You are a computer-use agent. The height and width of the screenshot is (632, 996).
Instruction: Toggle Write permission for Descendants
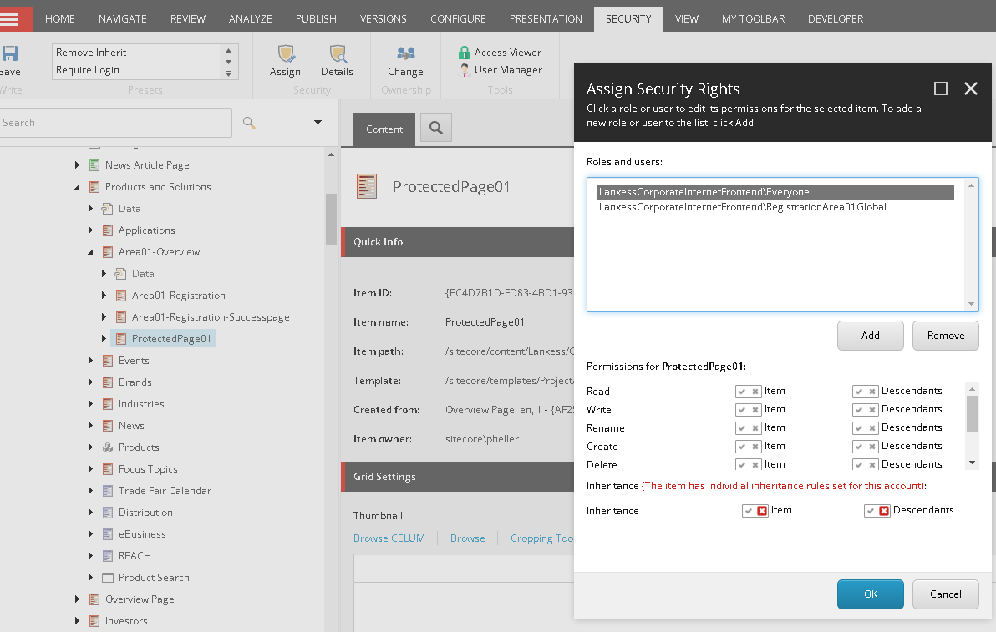(865, 410)
